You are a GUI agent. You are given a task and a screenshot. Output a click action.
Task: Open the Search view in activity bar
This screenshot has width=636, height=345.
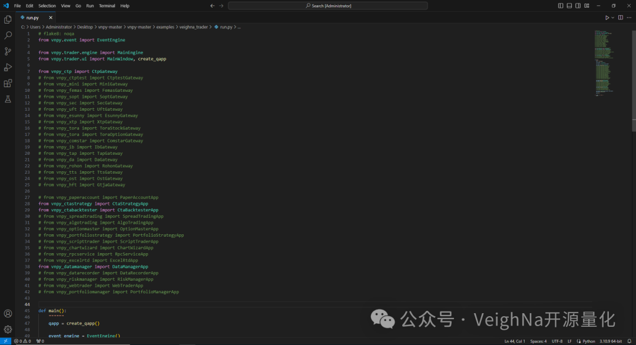(8, 35)
